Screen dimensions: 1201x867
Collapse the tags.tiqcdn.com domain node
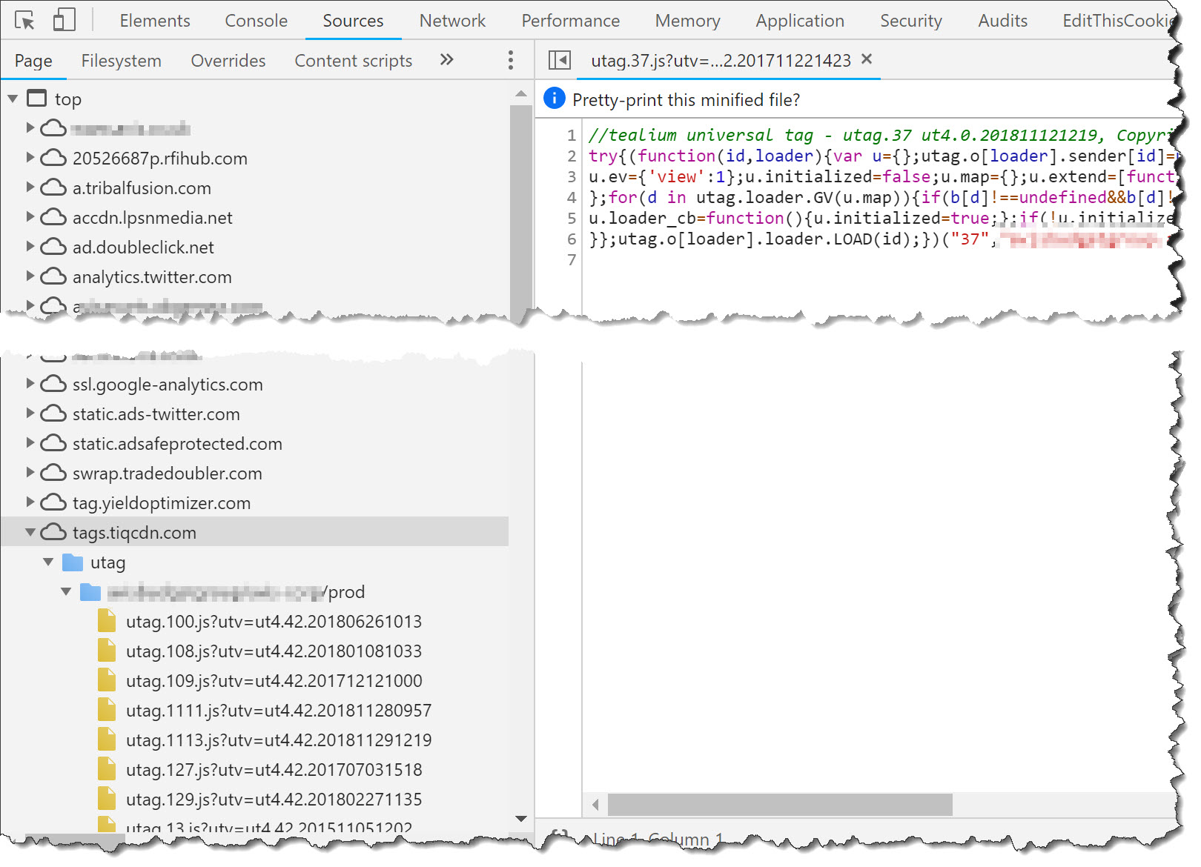(30, 532)
